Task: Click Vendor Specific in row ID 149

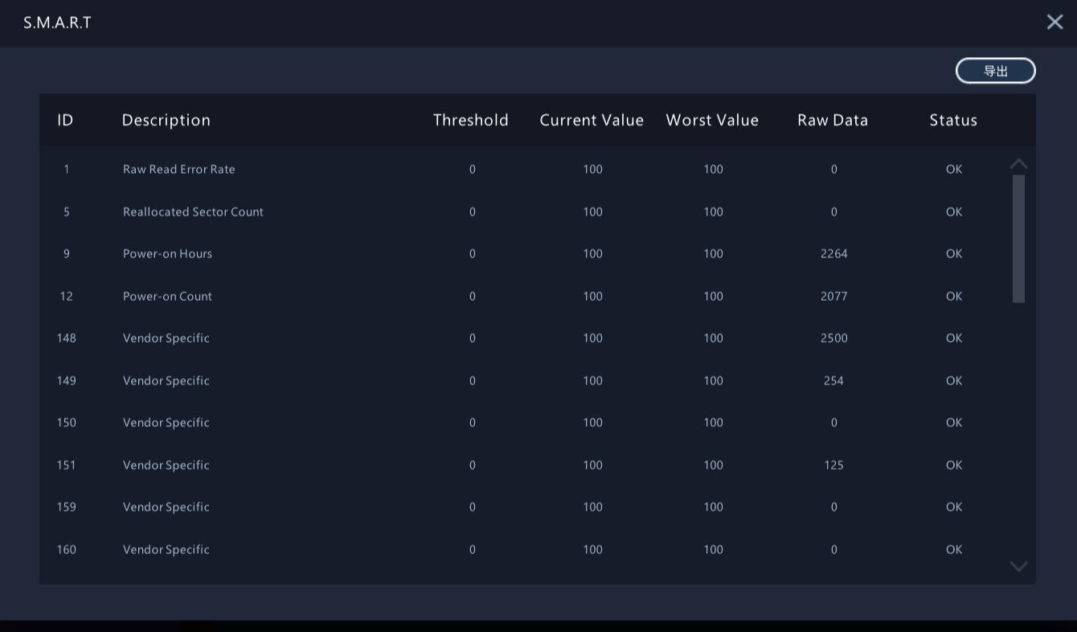Action: 166,380
